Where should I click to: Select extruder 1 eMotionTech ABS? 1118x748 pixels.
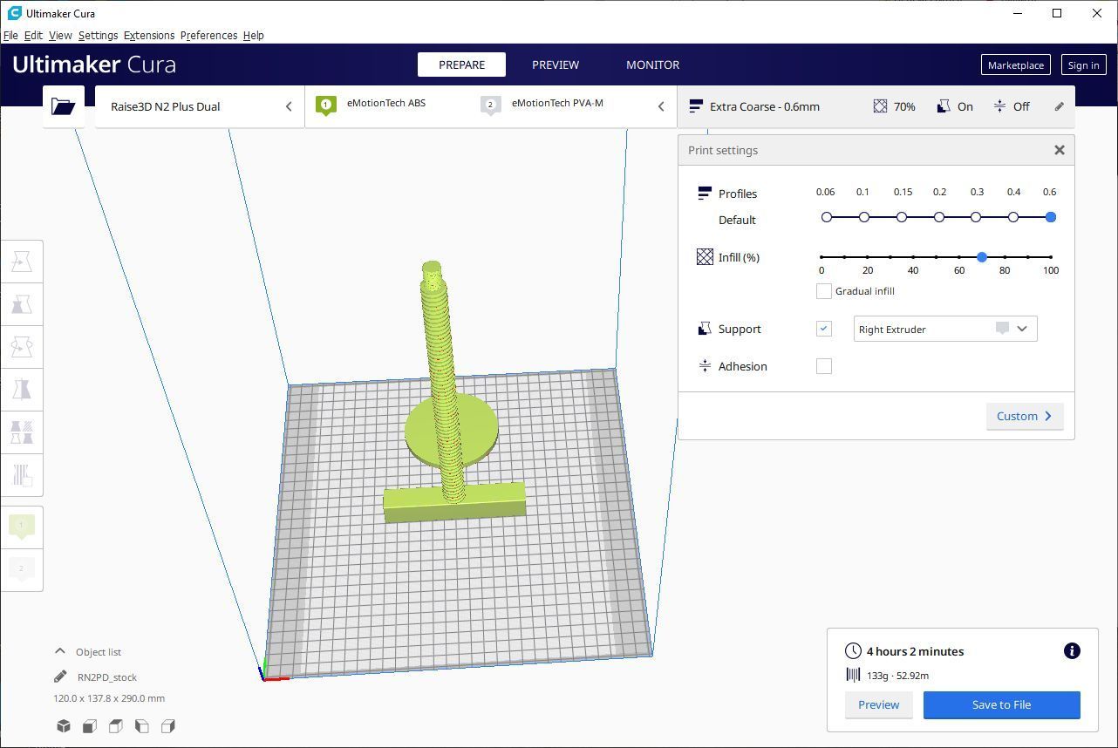386,105
